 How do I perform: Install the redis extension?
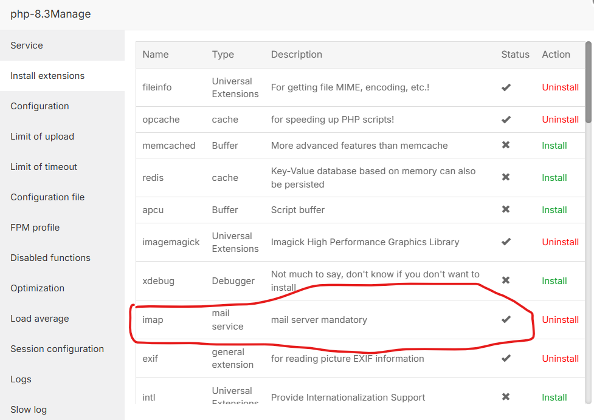[x=554, y=178]
